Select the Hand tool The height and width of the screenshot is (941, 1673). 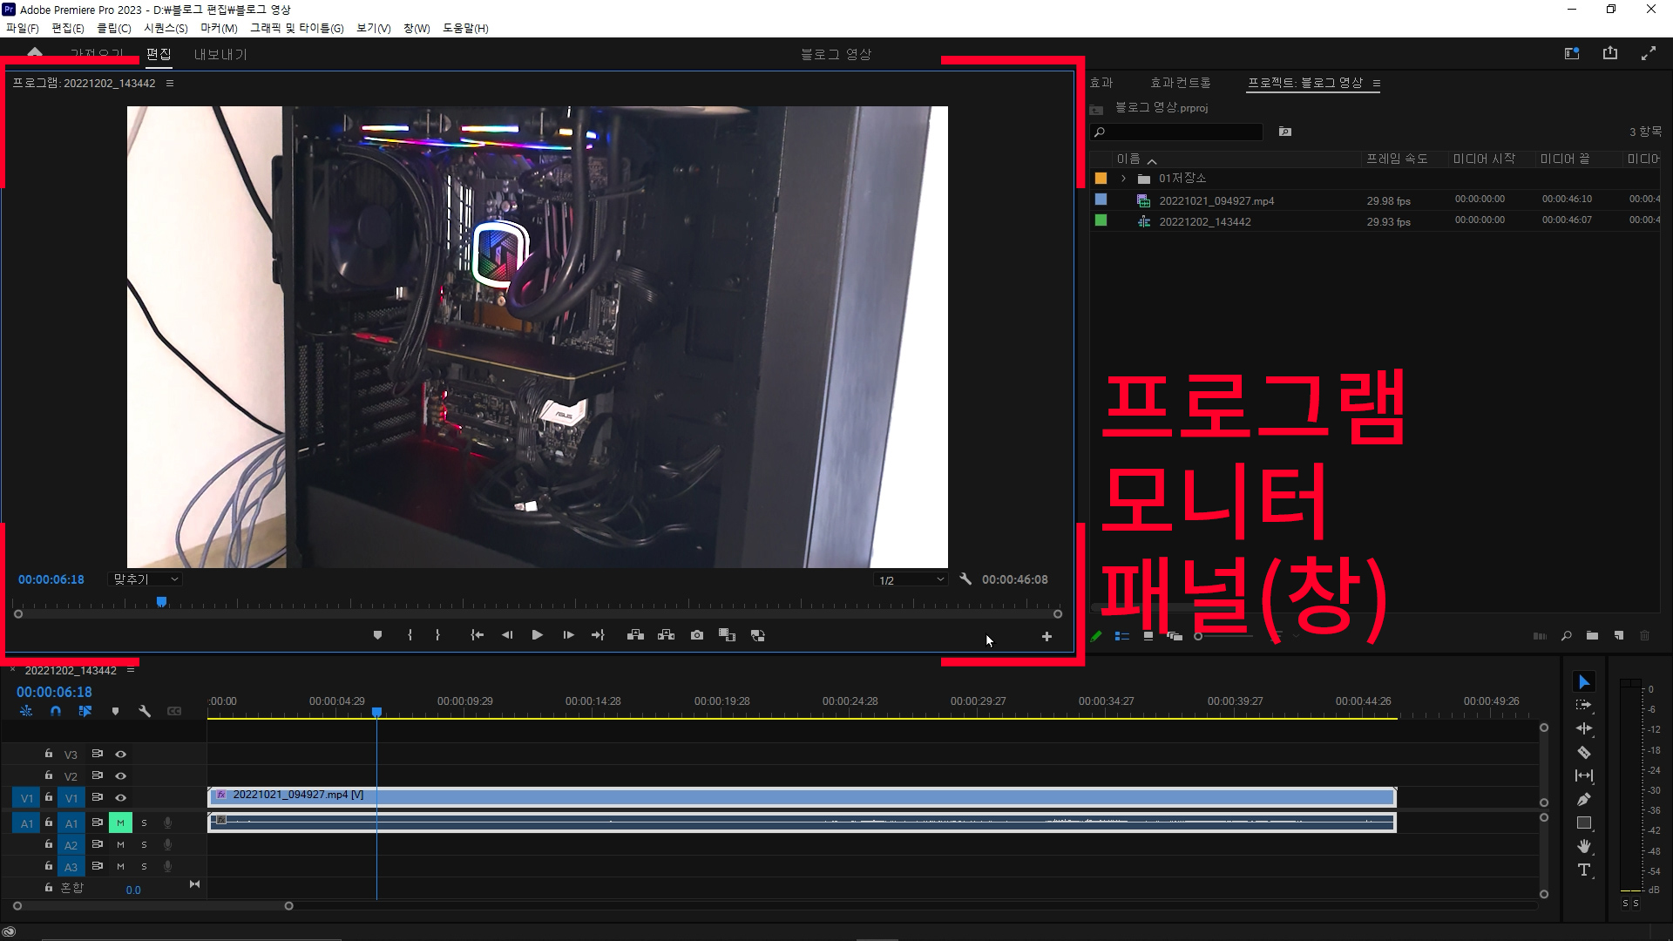coord(1583,846)
